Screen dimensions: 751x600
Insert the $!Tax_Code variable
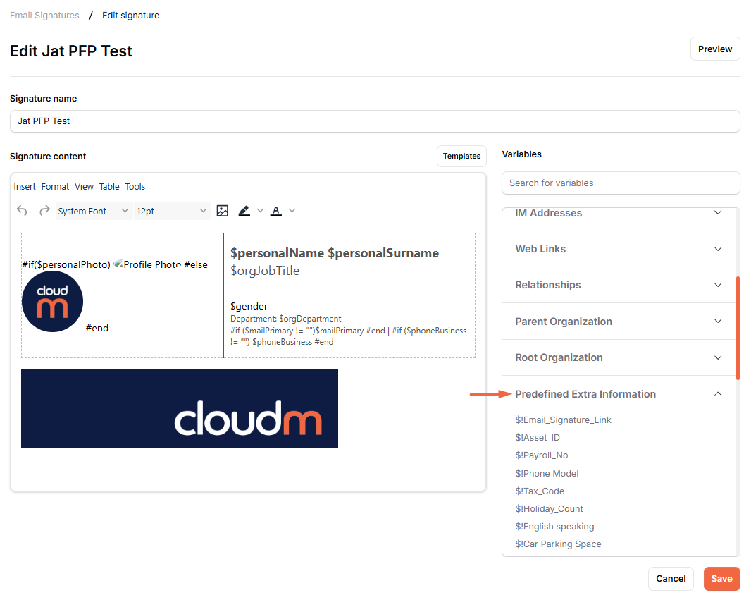click(x=540, y=491)
